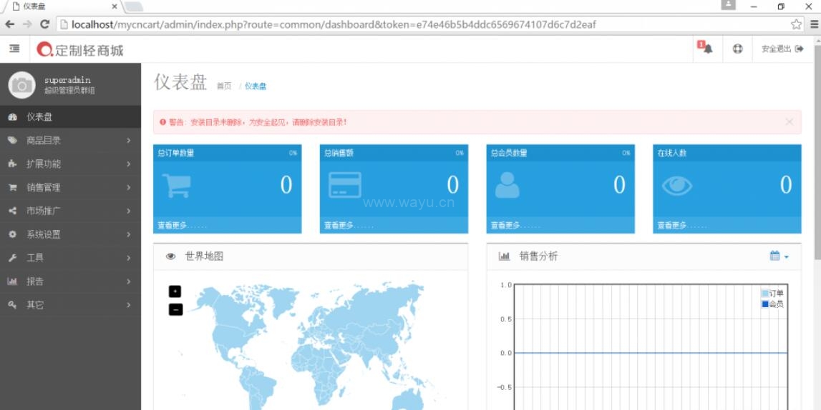821x410 pixels.
Task: Bookmark page with star icon
Action: [796, 24]
